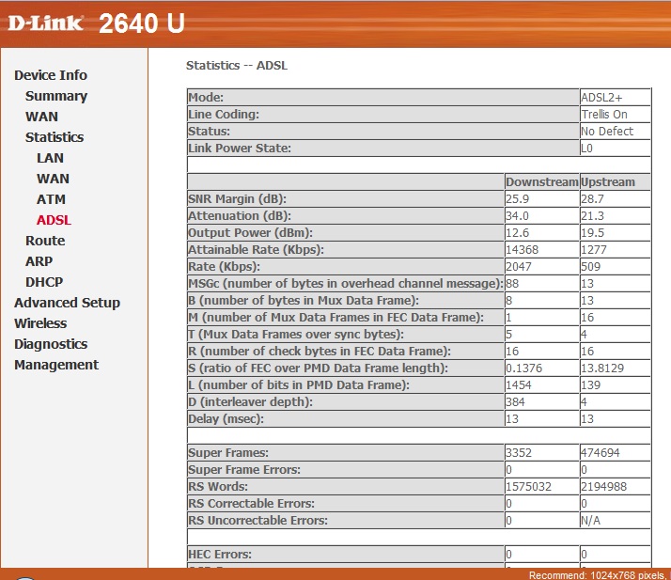Select L value 1454
671x580 pixels.
click(x=518, y=384)
